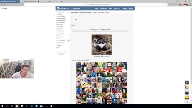Click the Назад link above the winner button
Screen dimensions: 192x108
(x=73, y=25)
